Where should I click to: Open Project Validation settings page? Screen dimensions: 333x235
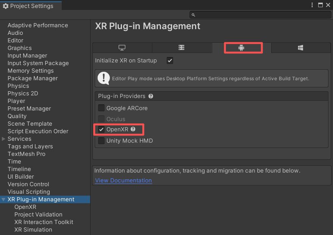(x=38, y=215)
